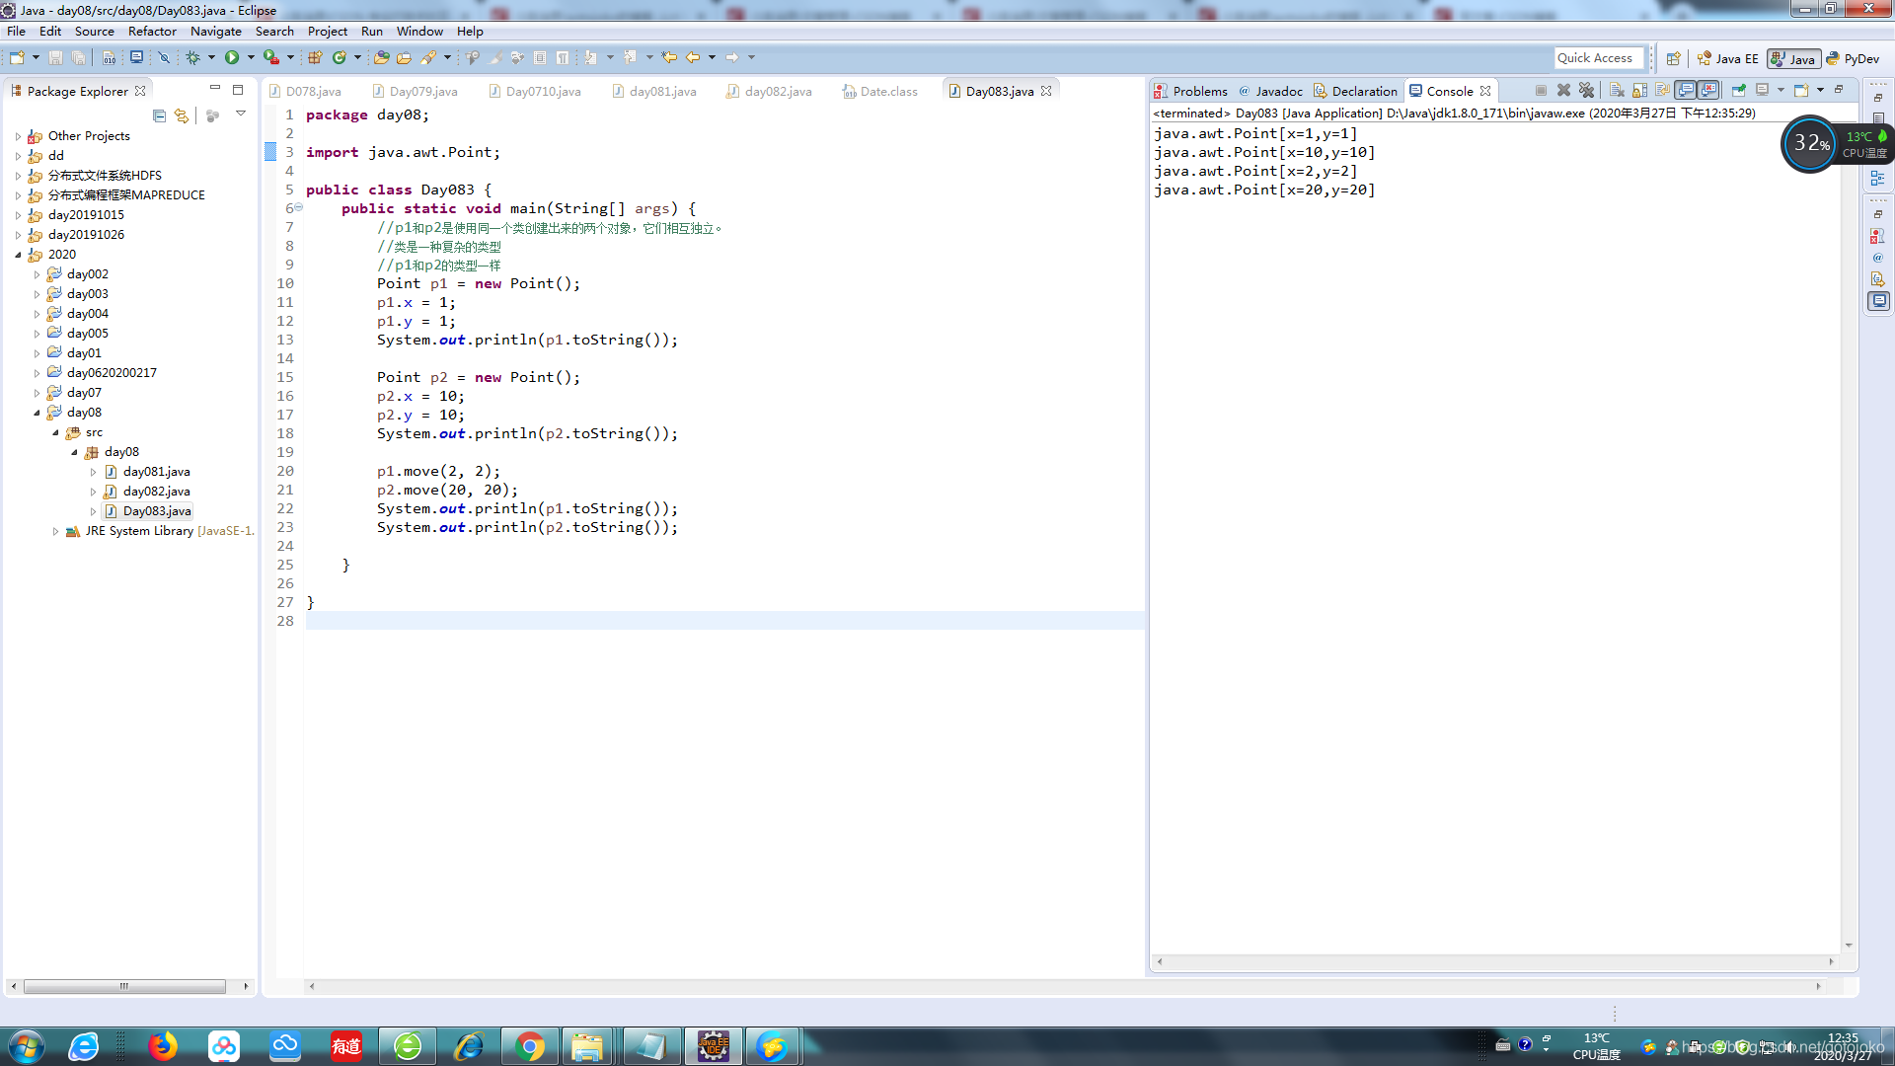Image resolution: width=1895 pixels, height=1066 pixels.
Task: Click the Debug bug icon
Action: pyautogui.click(x=192, y=57)
